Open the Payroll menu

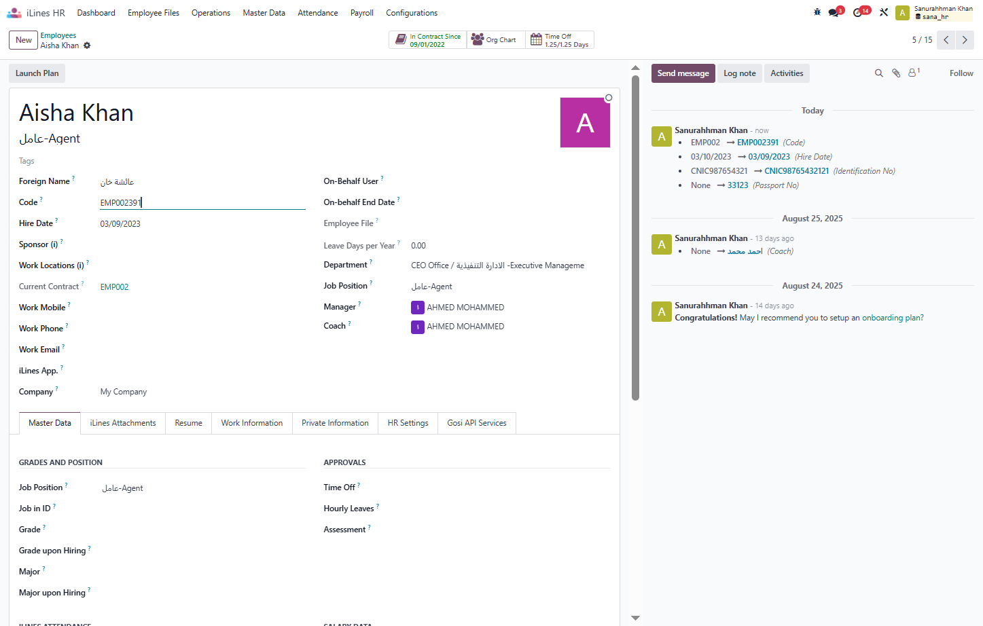[362, 13]
